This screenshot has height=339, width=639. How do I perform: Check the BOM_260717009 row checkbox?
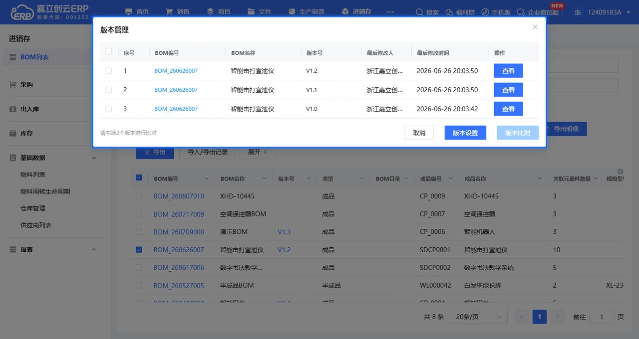click(139, 214)
